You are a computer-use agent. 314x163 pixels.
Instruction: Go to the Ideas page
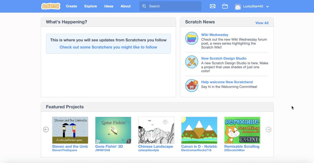coord(109,6)
